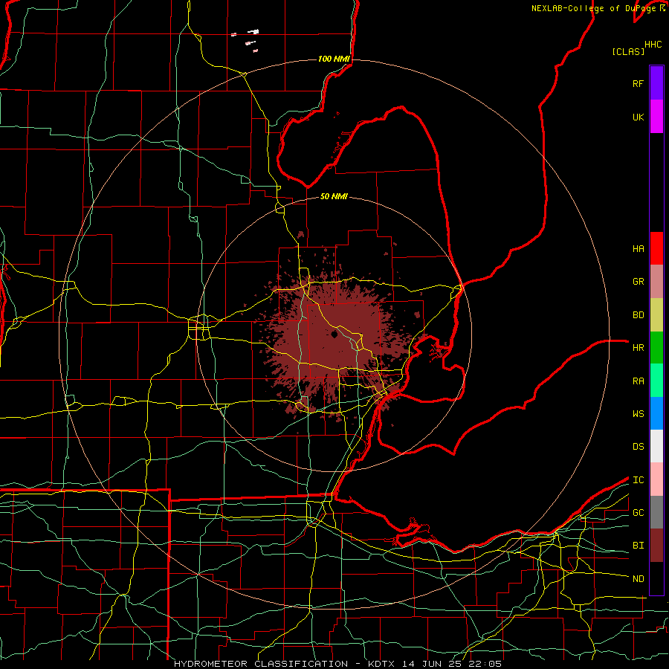Click the 'KDTX' radar site identifier
669x669 pixels.
tap(382, 664)
